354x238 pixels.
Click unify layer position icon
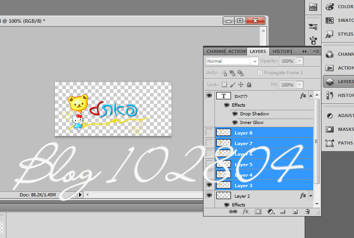pos(224,73)
